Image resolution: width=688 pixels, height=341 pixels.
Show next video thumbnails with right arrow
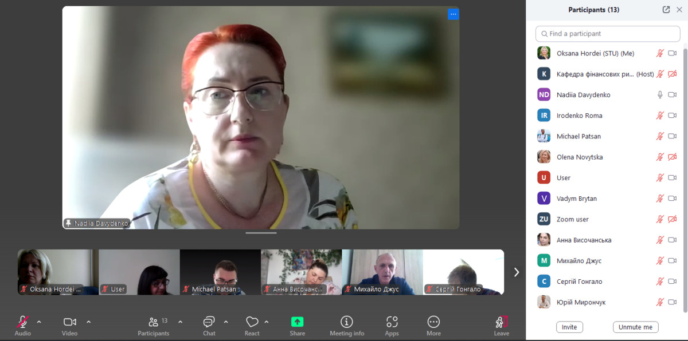(517, 272)
